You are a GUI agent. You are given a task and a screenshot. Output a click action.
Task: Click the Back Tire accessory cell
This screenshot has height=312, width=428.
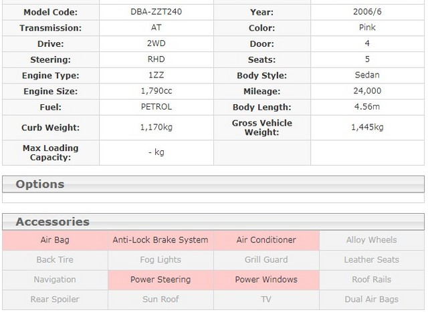point(55,260)
